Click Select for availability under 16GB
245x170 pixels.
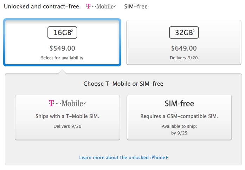click(62, 58)
